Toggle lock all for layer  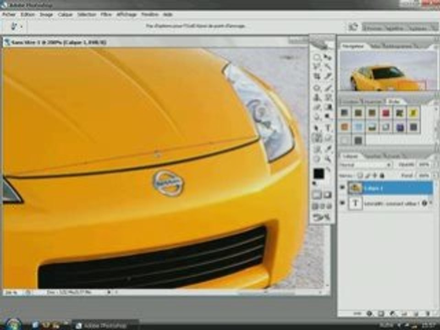[x=382, y=176]
